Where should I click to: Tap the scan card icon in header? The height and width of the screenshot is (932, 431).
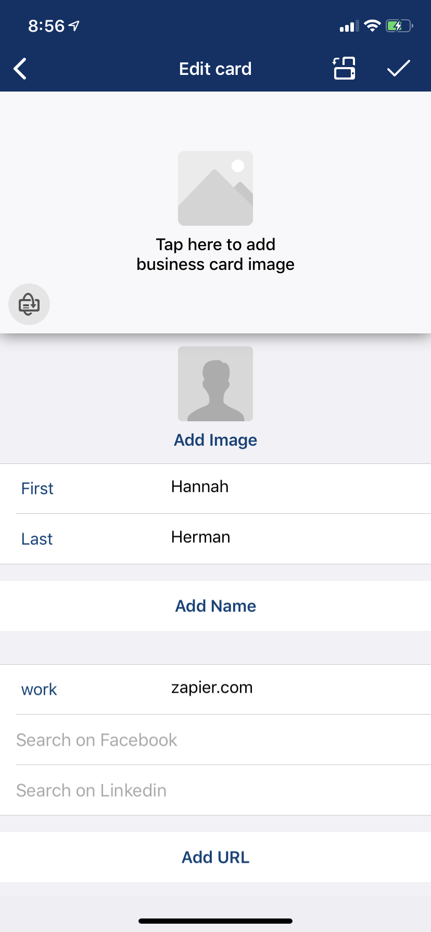tap(344, 69)
